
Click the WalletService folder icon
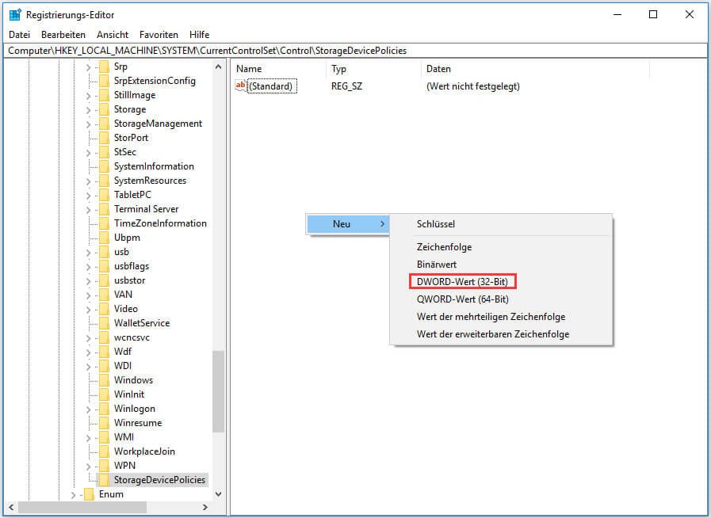point(103,323)
